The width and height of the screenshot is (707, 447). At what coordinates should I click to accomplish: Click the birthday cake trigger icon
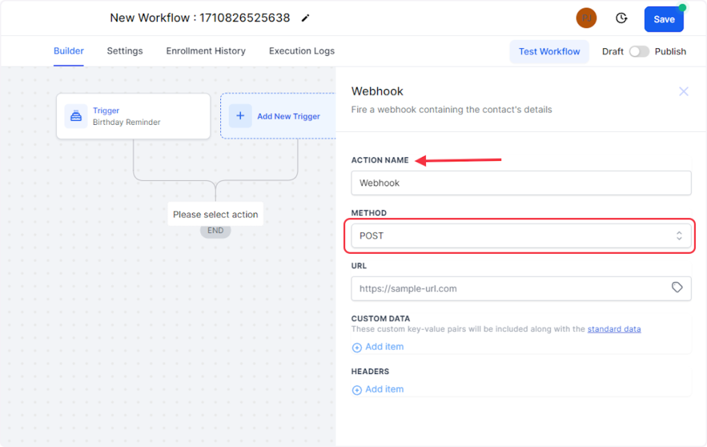pyautogui.click(x=76, y=116)
